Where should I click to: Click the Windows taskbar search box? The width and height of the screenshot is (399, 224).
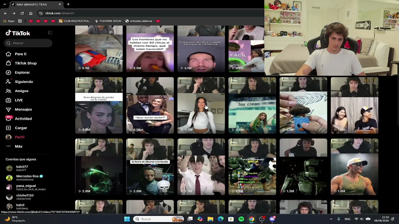[x=159, y=219]
